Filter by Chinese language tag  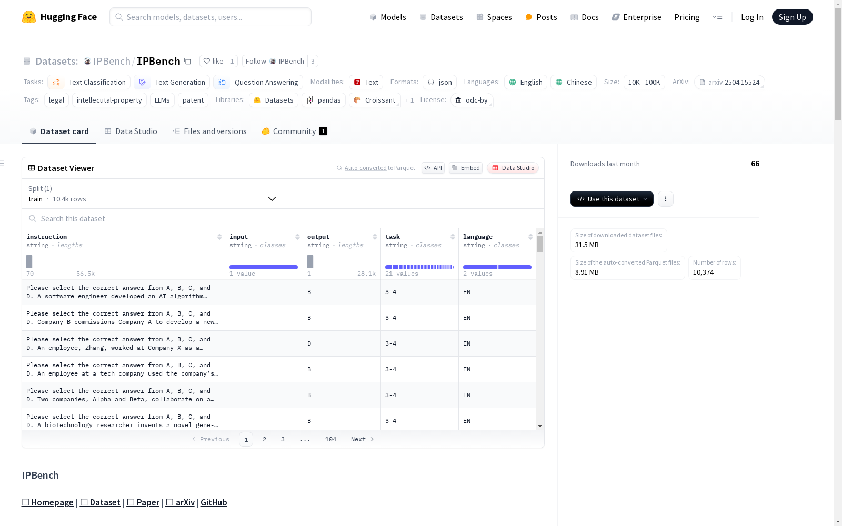point(574,82)
